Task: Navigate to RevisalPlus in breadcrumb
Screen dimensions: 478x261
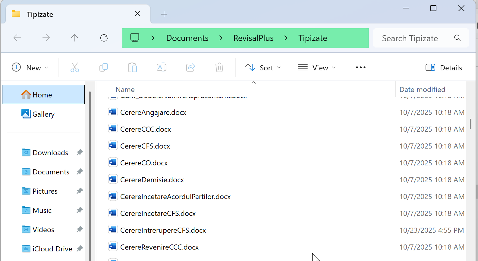Action: (253, 38)
